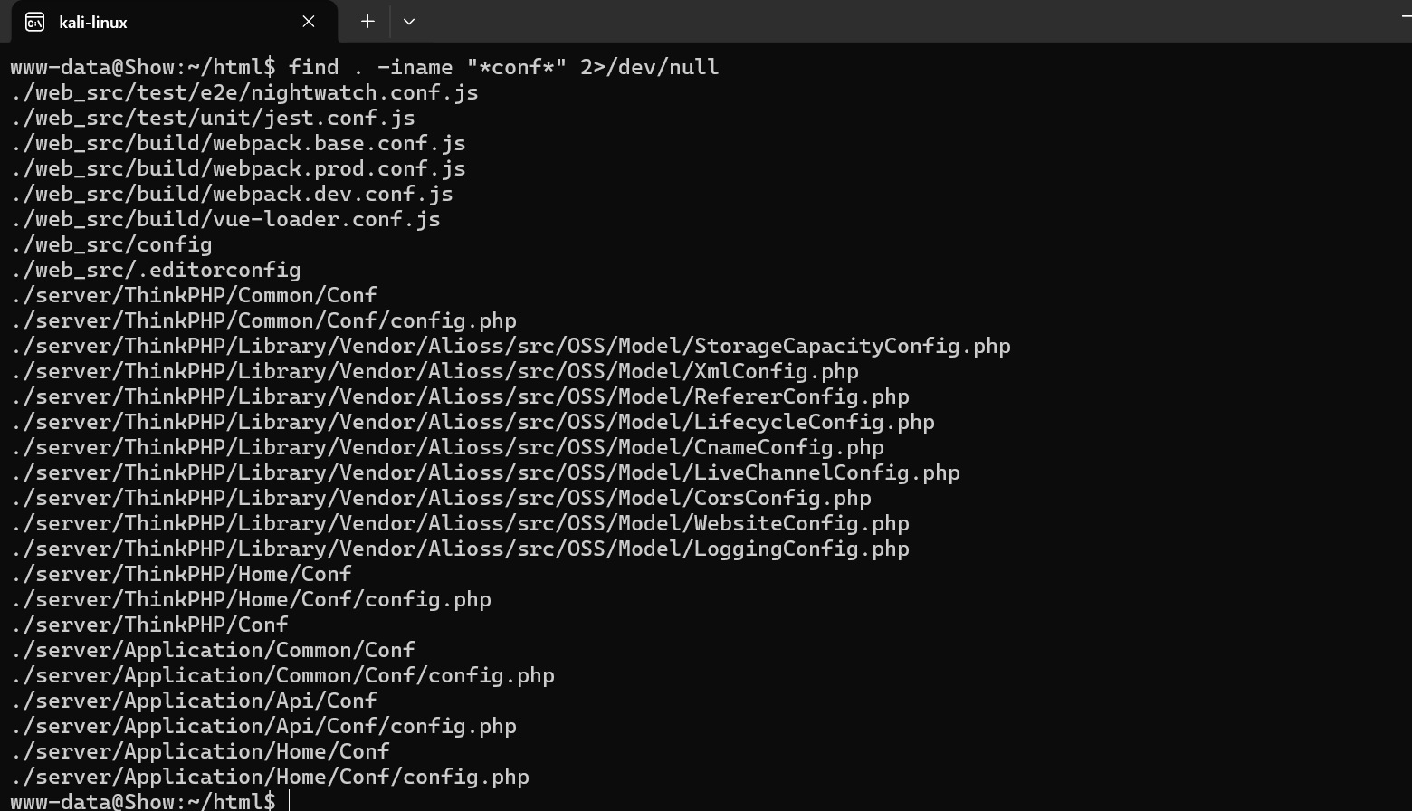Click the LiveChannelConfig.php path line
Image resolution: width=1412 pixels, height=811 pixels.
(485, 472)
